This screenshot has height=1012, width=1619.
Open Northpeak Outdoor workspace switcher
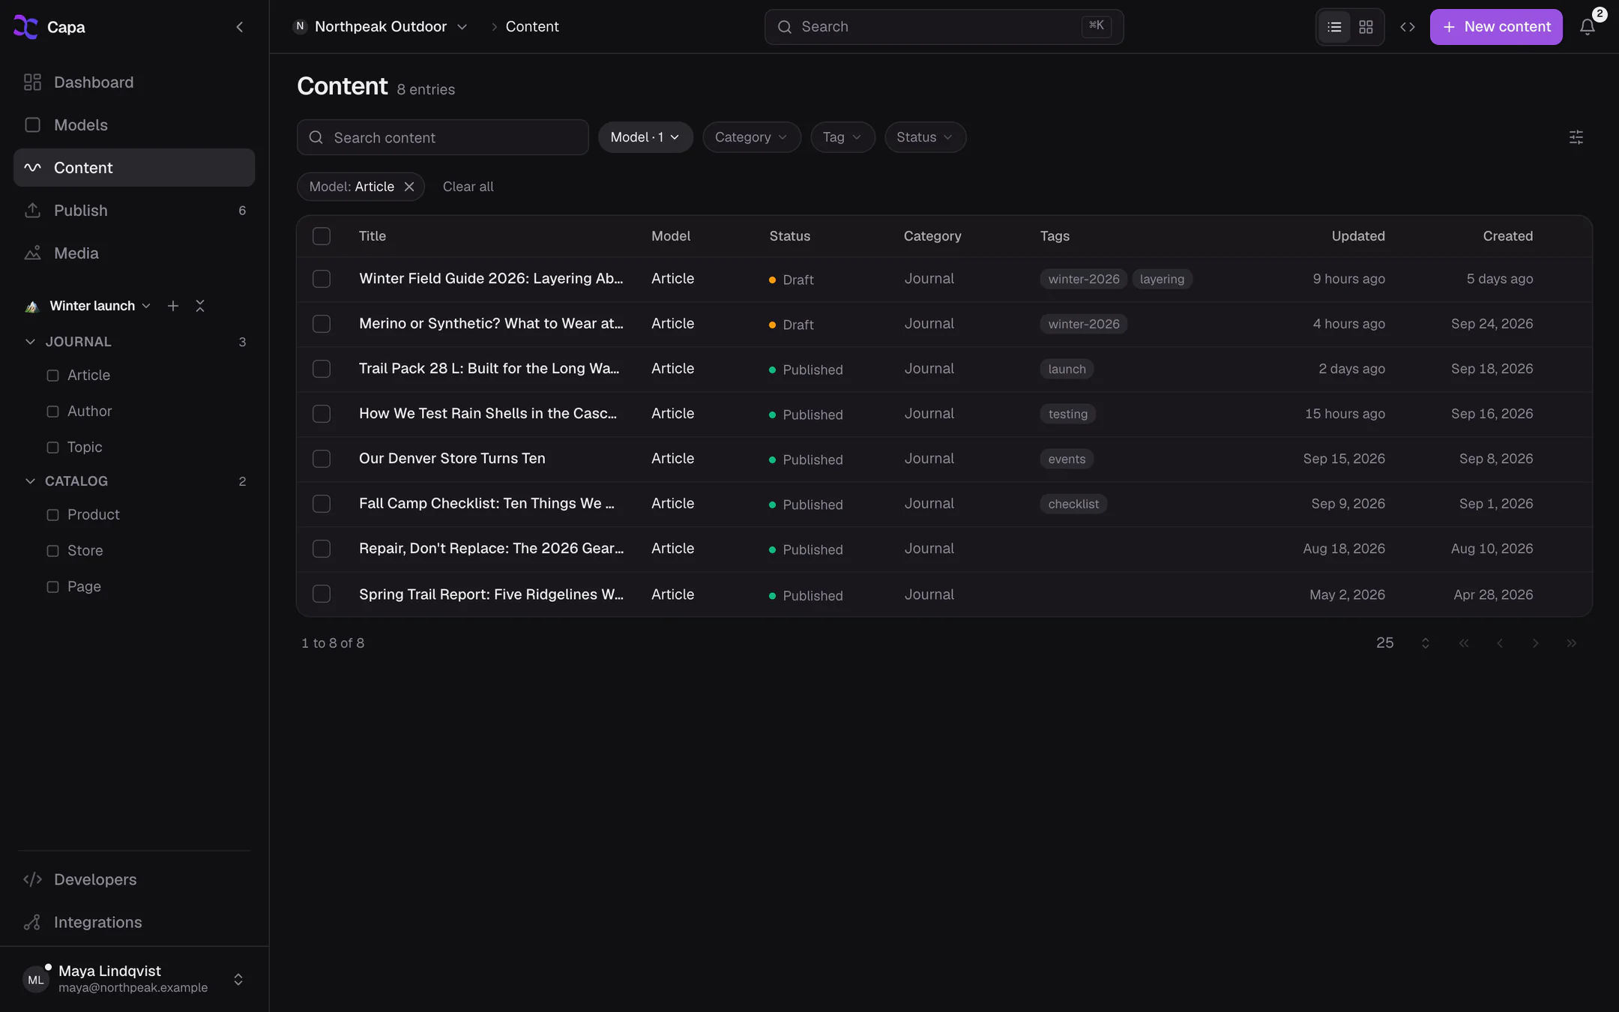[x=381, y=27]
